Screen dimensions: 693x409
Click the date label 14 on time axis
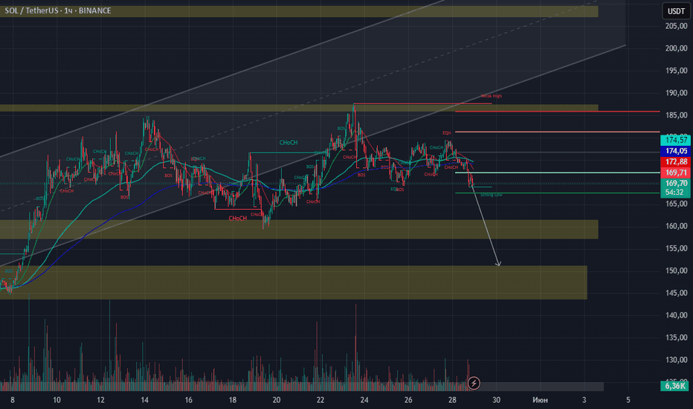(x=144, y=400)
